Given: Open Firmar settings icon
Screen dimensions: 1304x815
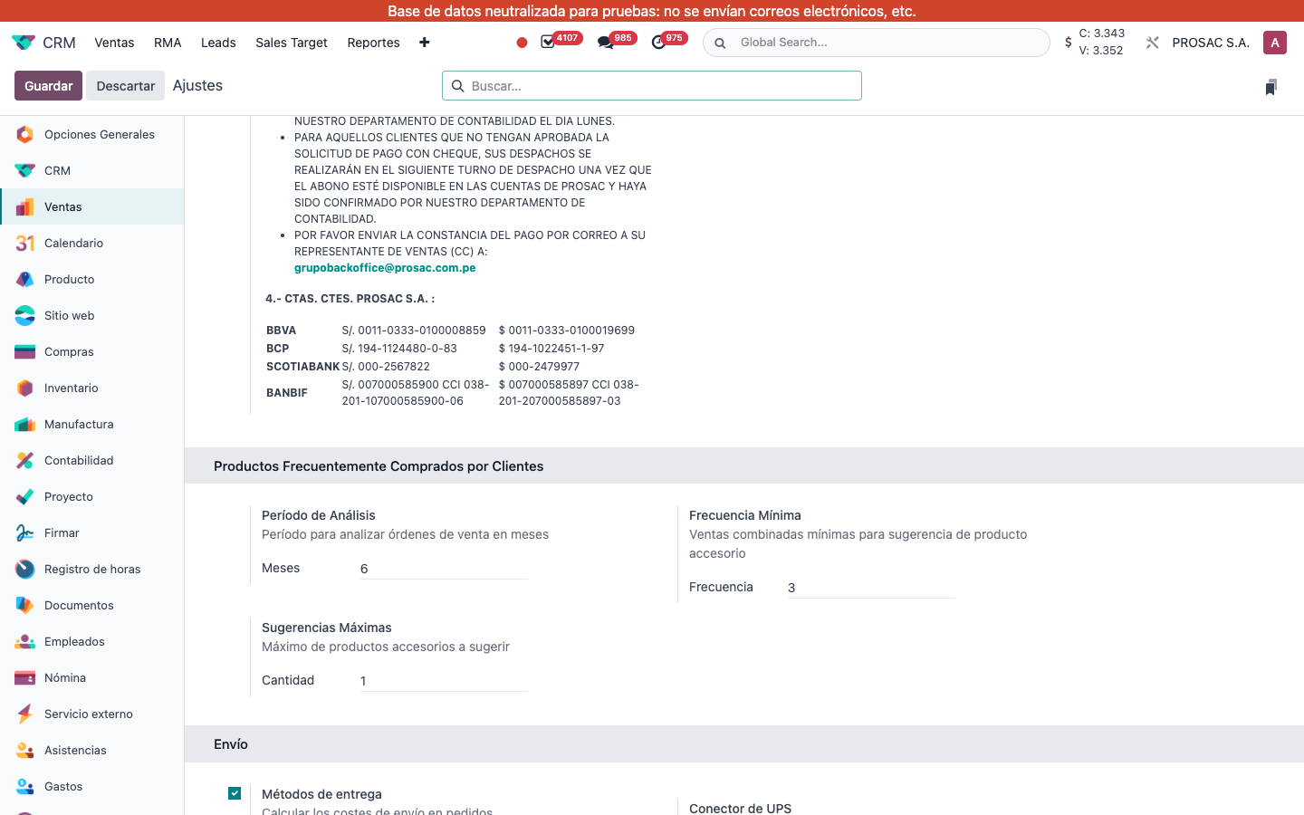Looking at the screenshot, I should 25,532.
